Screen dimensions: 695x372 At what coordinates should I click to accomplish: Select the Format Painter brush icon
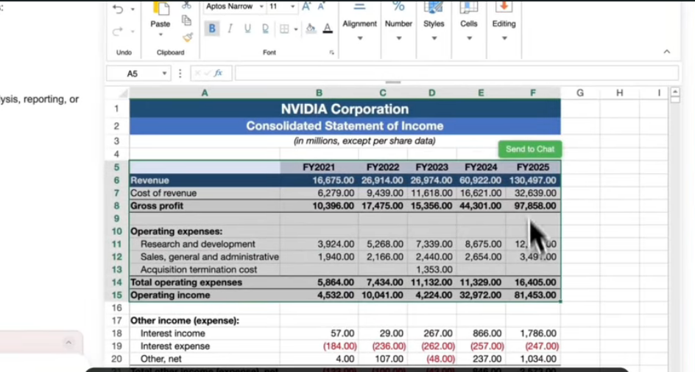tap(187, 37)
